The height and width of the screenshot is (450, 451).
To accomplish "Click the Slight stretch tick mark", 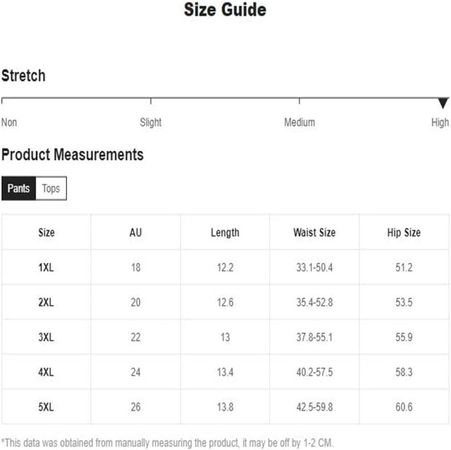I will click(x=151, y=101).
